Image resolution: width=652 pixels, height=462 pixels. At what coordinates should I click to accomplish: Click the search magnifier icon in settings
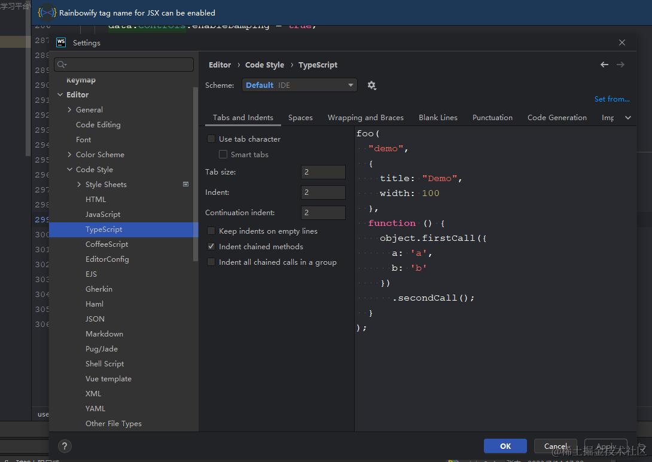point(62,65)
